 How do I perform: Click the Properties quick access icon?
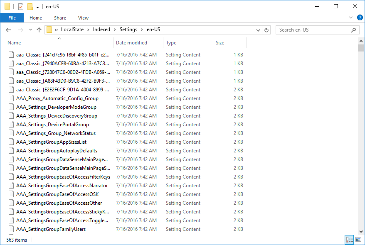pos(21,7)
